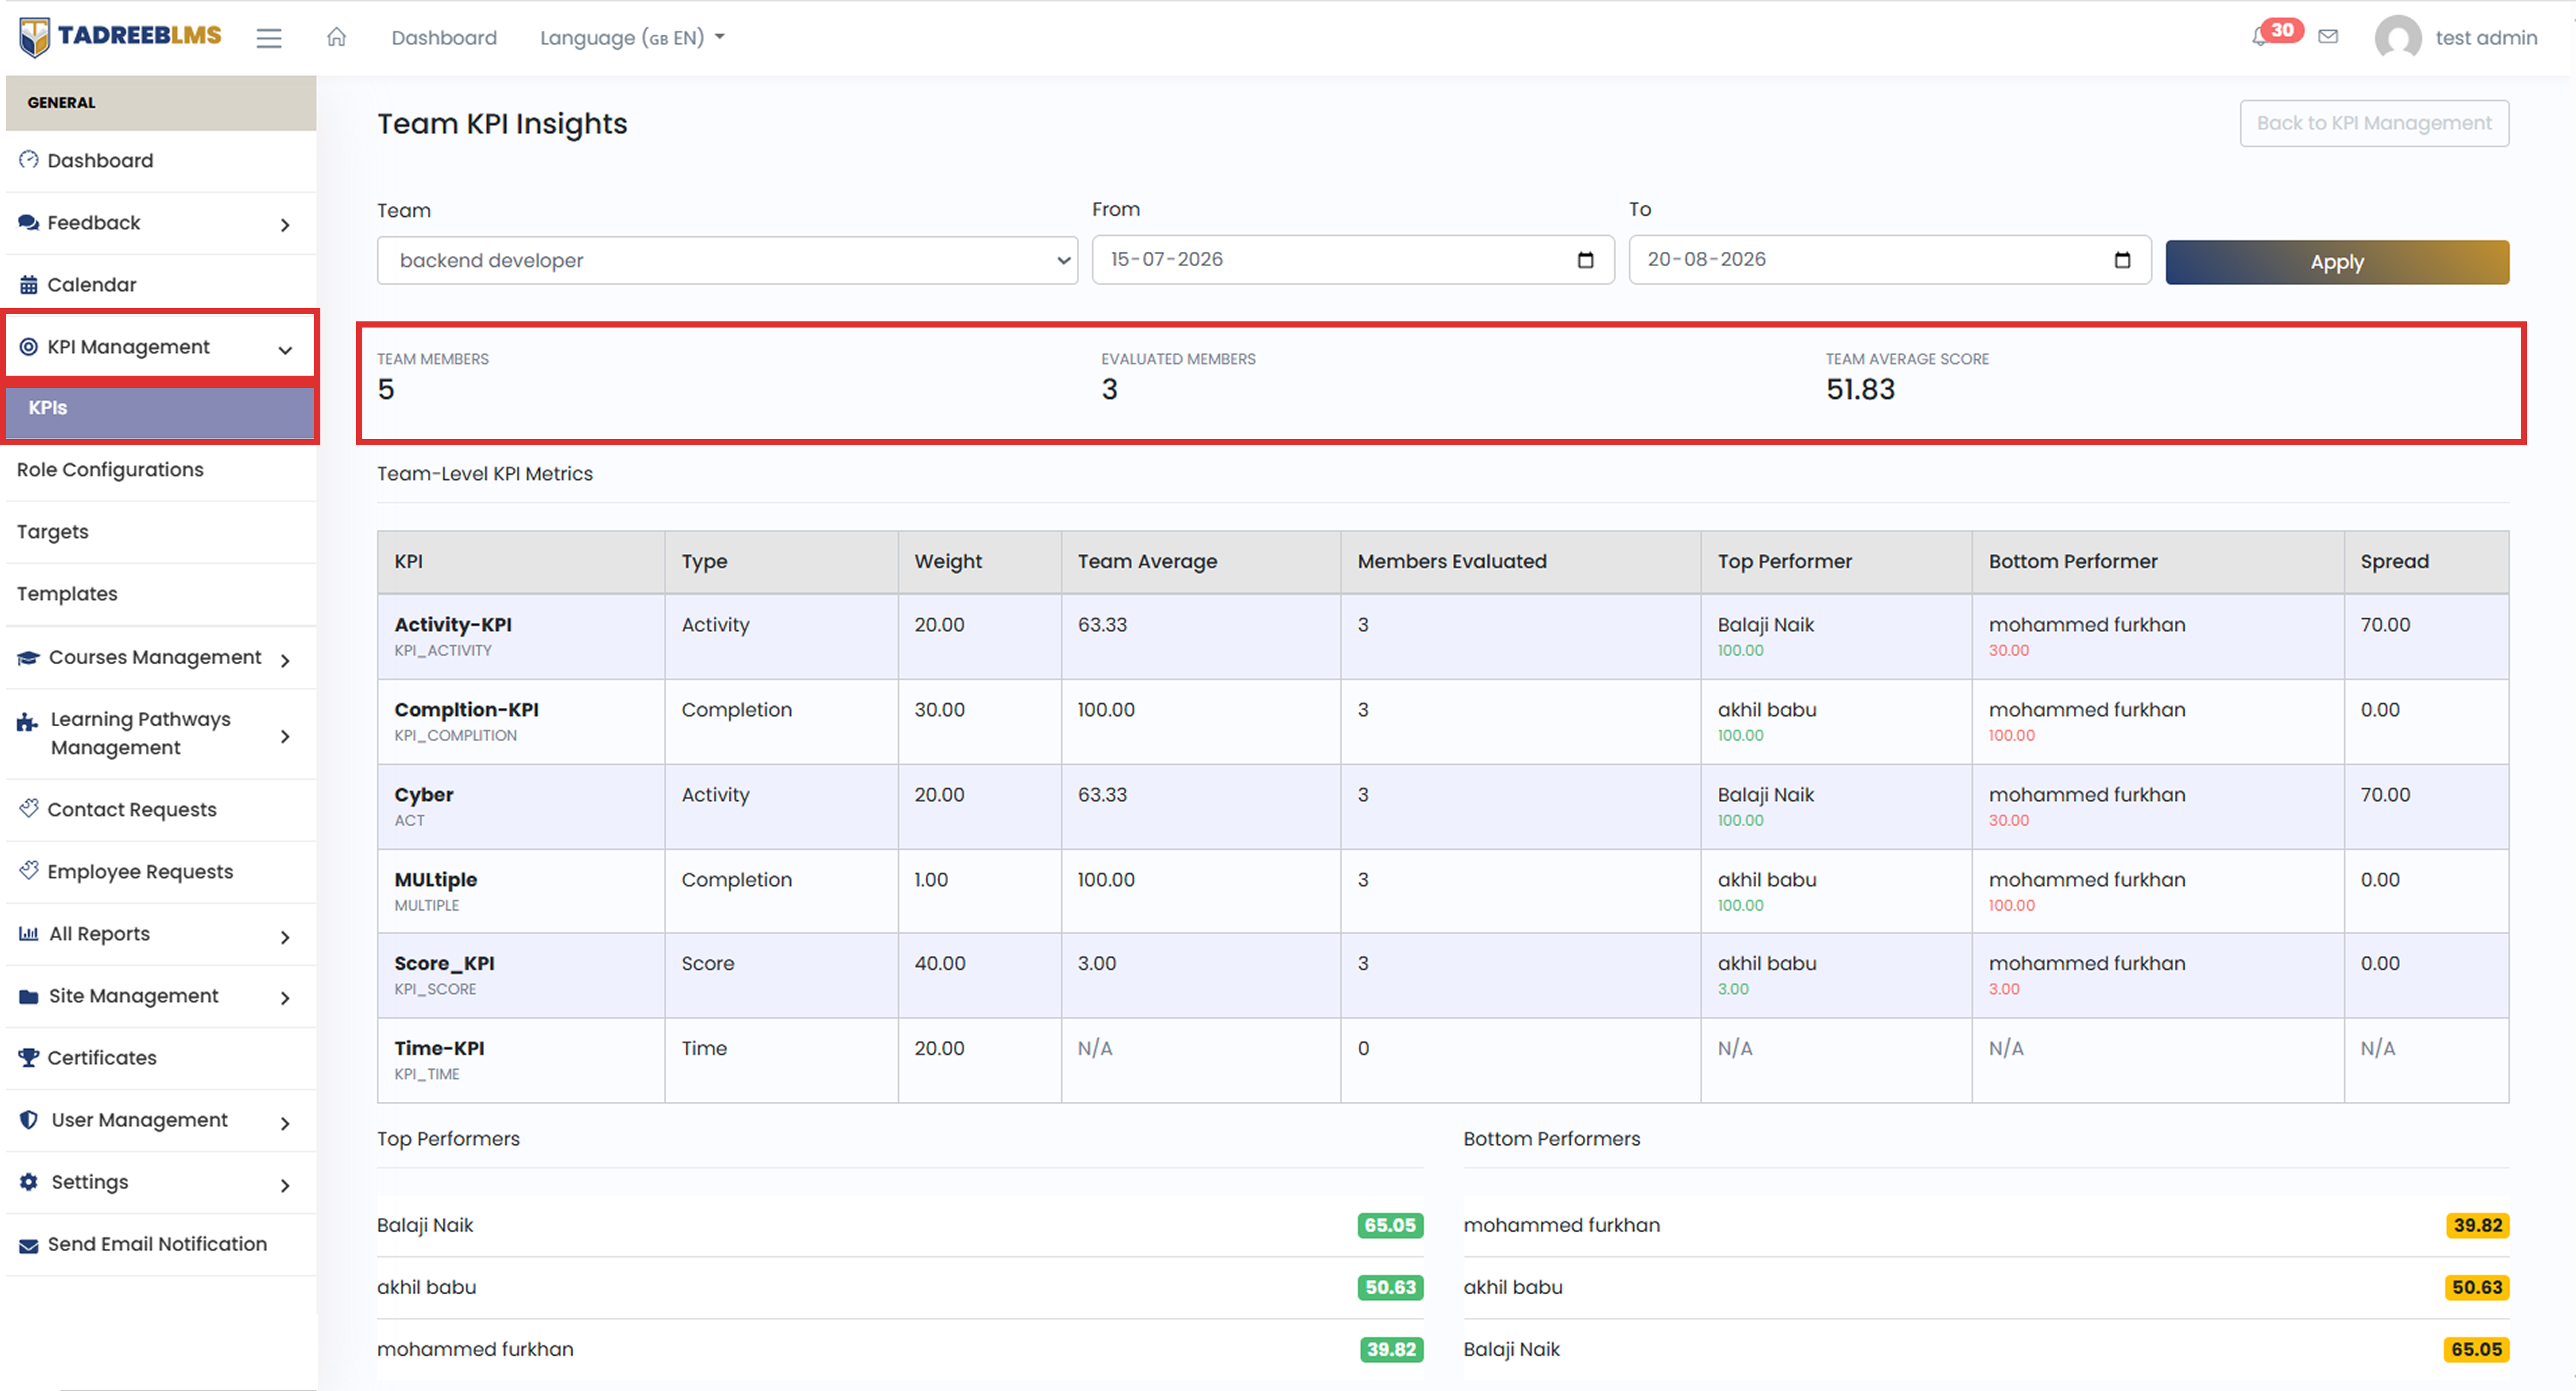Click the Employee Requests icon
The image size is (2576, 1391).
point(29,870)
